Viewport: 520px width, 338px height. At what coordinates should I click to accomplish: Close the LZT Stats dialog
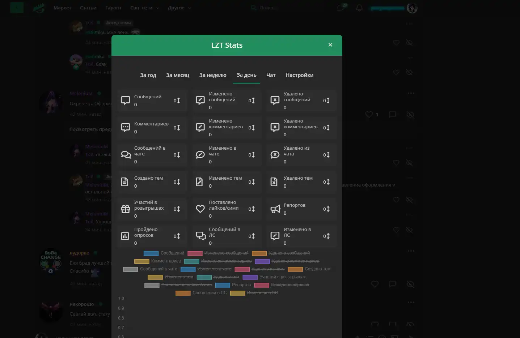pos(330,45)
